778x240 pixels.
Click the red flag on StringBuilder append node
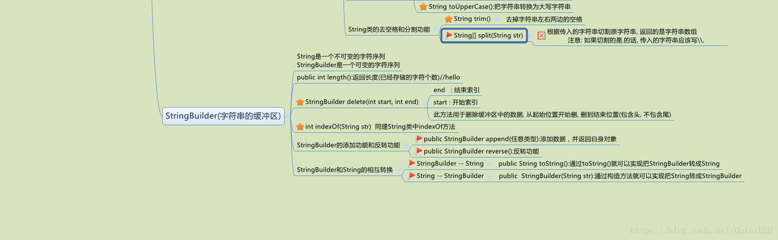(419, 138)
